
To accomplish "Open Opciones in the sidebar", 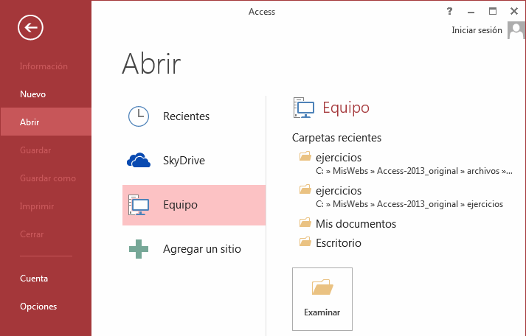I will pyautogui.click(x=38, y=307).
